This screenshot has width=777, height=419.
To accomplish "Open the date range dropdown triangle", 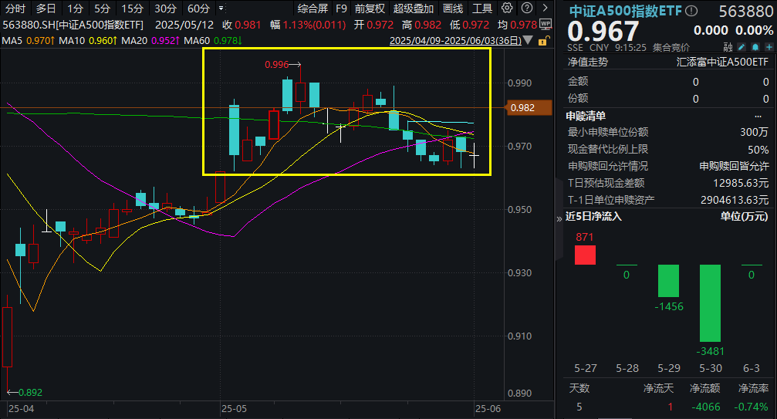I will [x=529, y=40].
